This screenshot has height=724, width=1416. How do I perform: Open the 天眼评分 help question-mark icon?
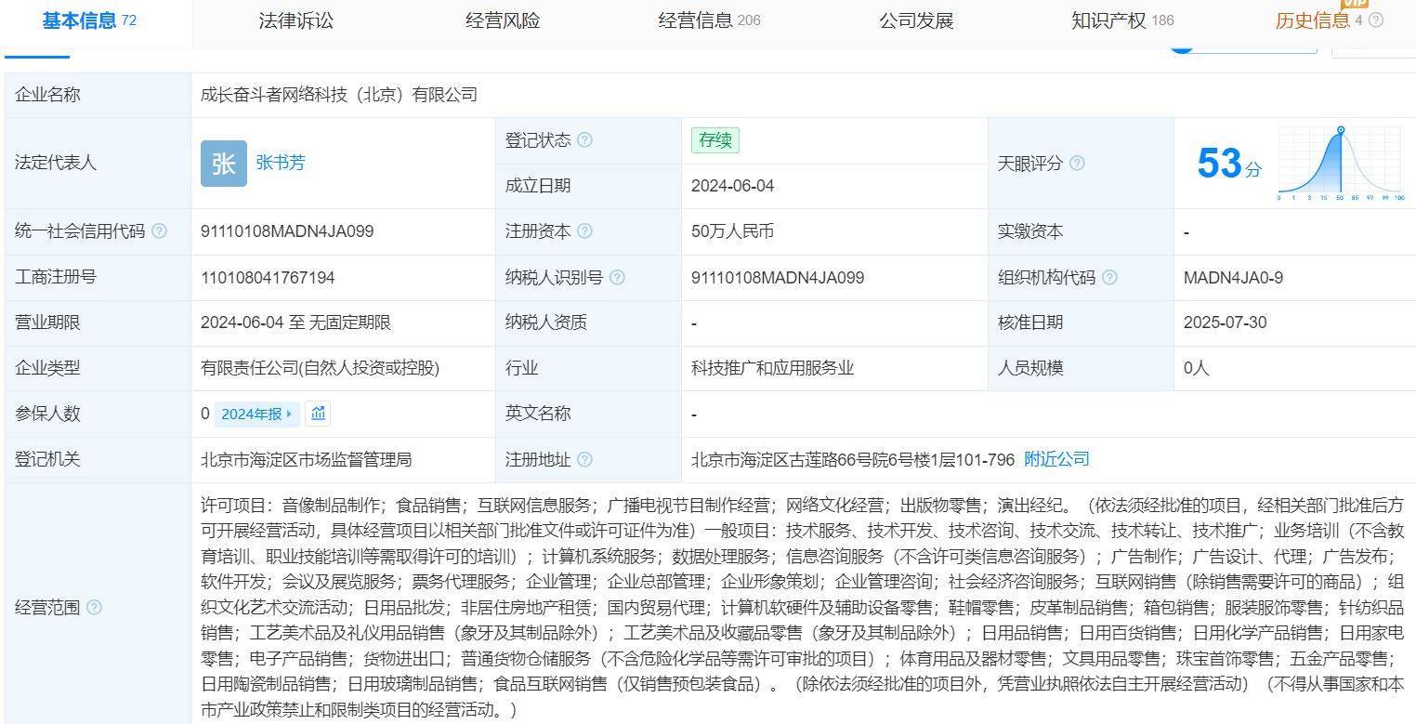[1079, 163]
